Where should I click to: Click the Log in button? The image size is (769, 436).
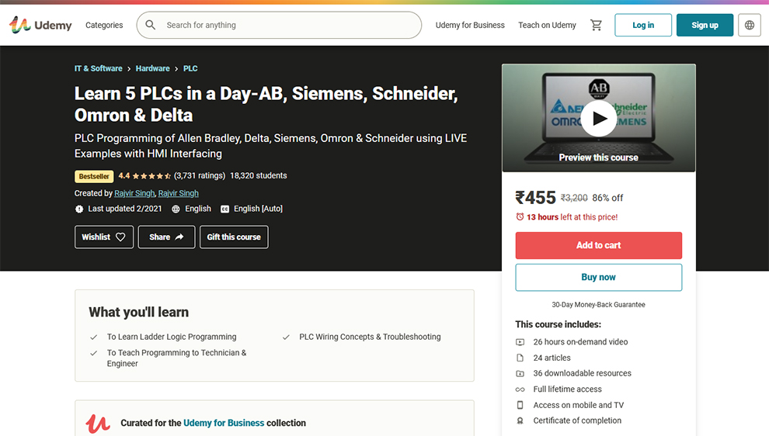point(643,25)
